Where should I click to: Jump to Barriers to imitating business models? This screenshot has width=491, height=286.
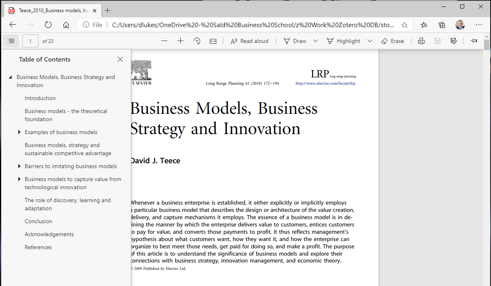(71, 166)
